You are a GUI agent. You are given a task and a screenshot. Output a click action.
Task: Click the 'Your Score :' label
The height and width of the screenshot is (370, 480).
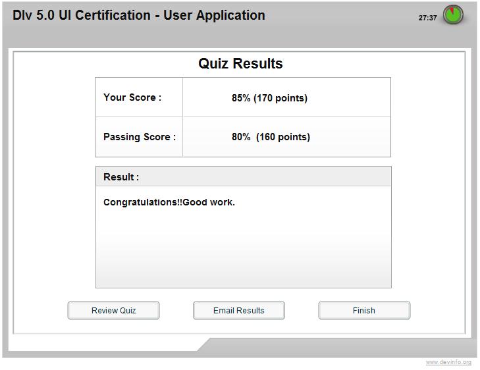(132, 97)
